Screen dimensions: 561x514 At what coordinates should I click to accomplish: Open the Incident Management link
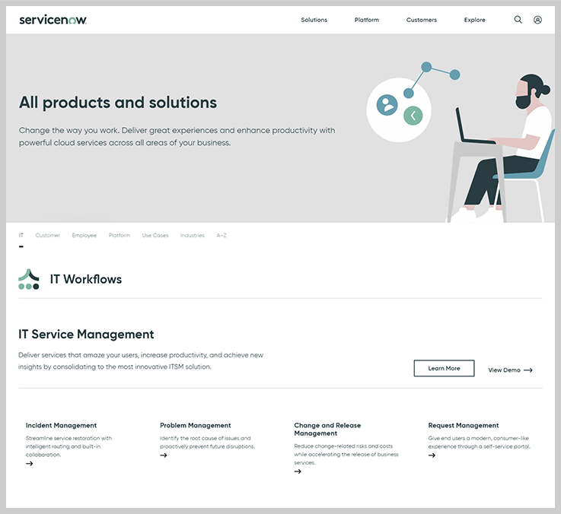61,425
